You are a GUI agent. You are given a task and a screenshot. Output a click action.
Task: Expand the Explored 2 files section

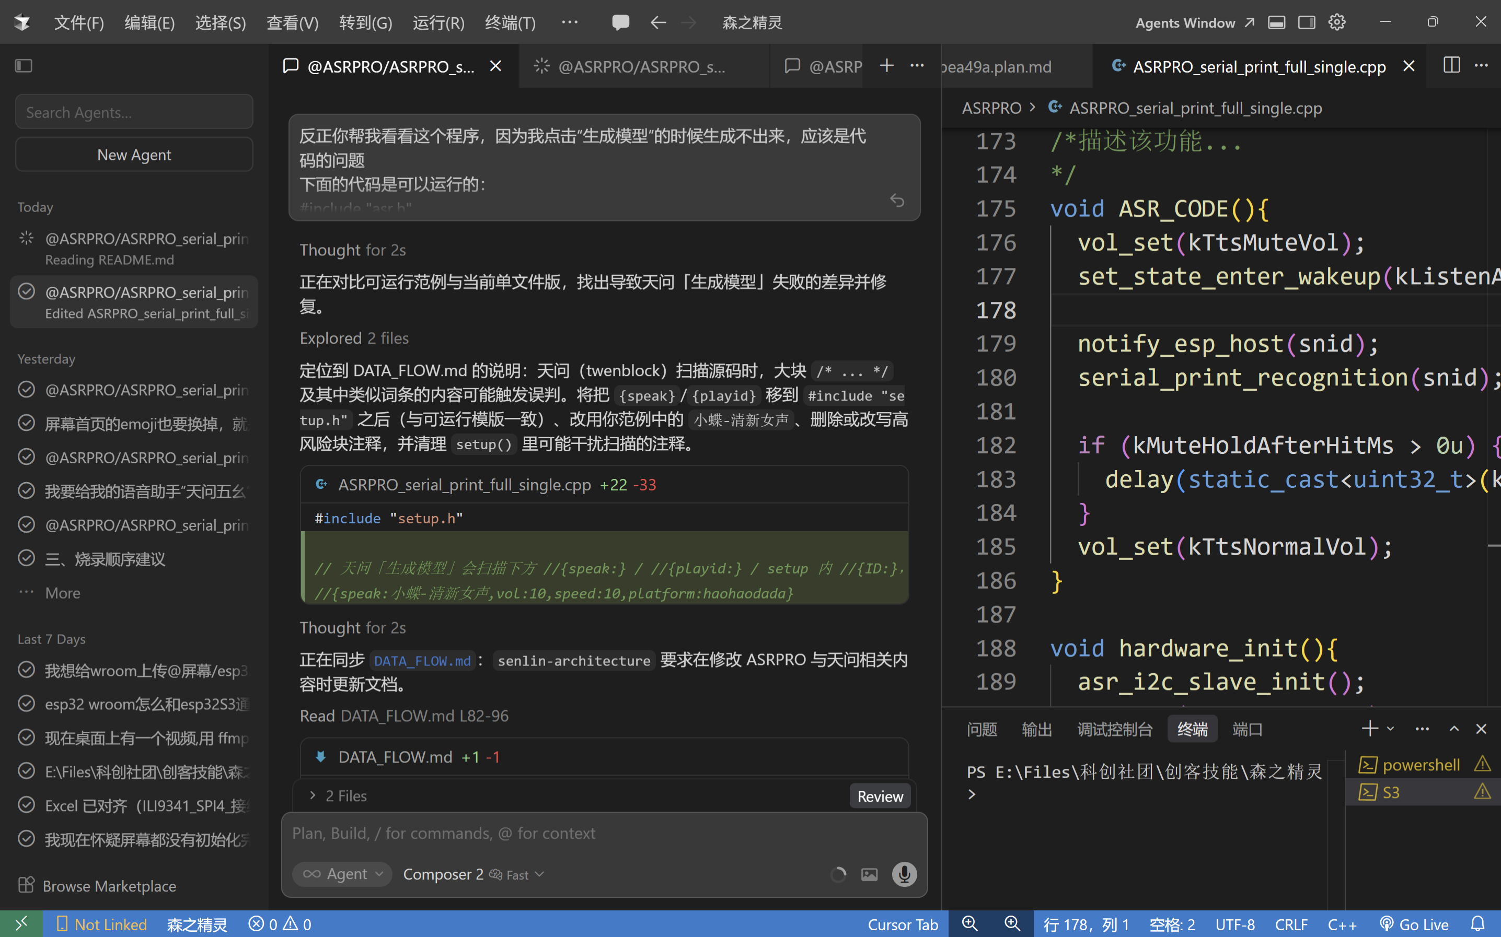point(354,338)
